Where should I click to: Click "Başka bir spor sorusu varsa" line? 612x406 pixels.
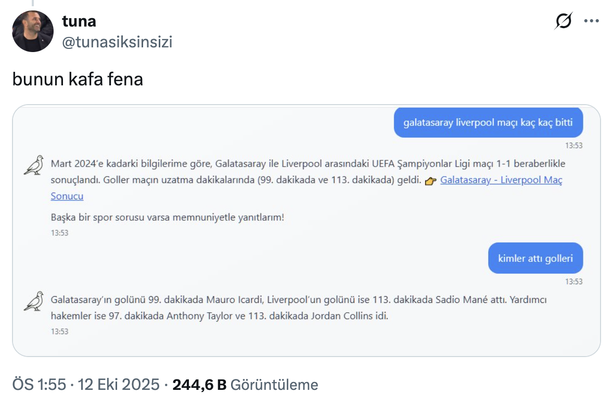click(x=168, y=217)
